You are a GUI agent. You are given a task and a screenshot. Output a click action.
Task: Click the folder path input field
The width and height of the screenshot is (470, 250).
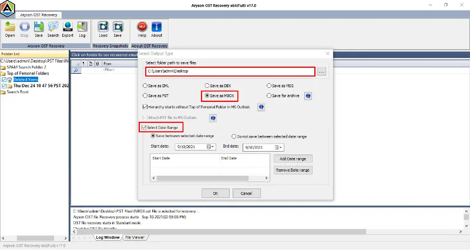230,71
